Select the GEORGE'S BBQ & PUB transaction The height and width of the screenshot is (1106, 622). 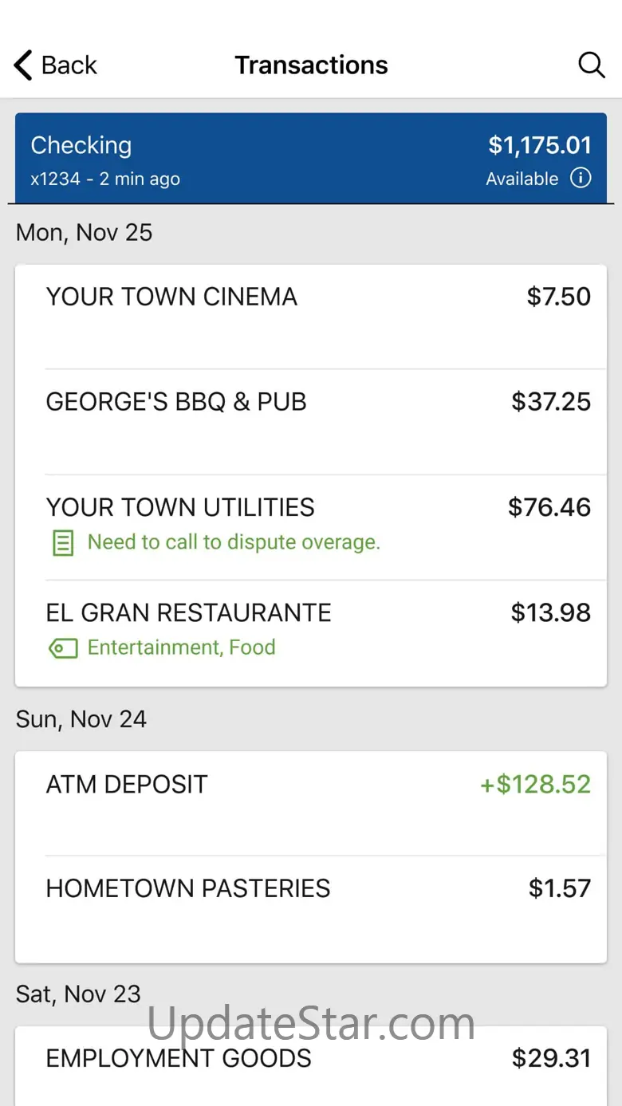tap(311, 422)
